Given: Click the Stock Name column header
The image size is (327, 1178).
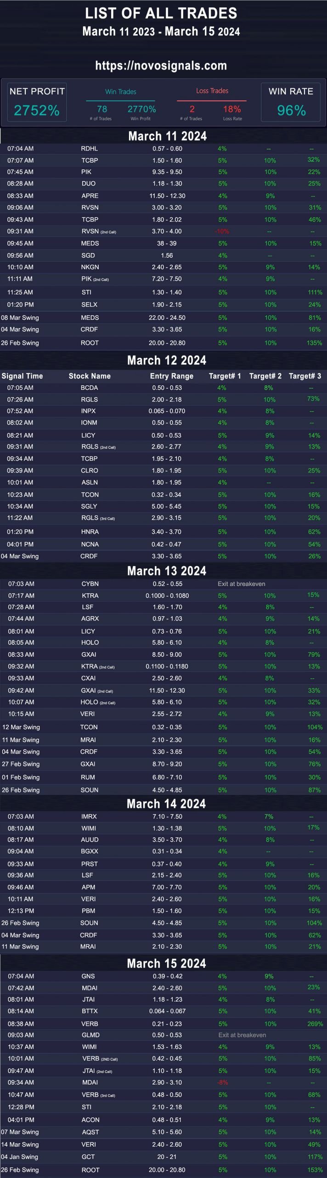Looking at the screenshot, I should [90, 376].
